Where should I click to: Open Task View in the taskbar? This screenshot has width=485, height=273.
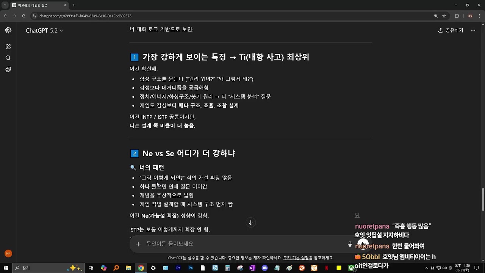tap(91, 268)
